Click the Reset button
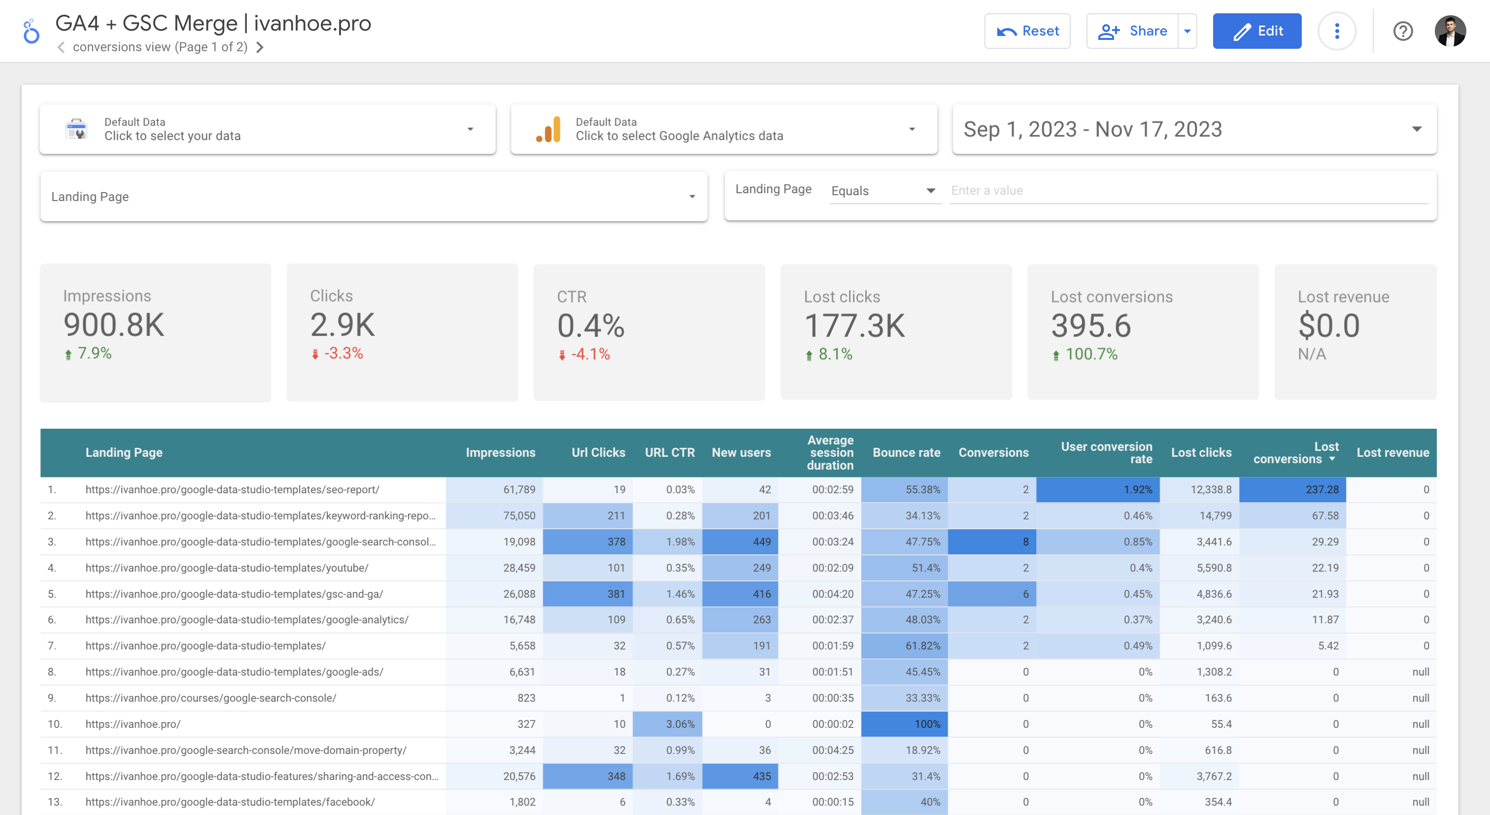 [x=1027, y=31]
